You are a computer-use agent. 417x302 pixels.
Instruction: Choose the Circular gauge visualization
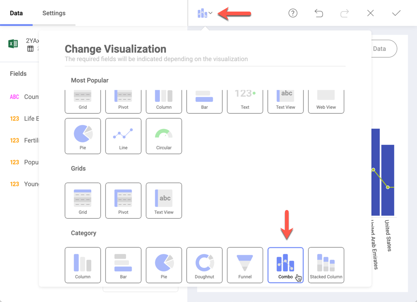point(164,136)
